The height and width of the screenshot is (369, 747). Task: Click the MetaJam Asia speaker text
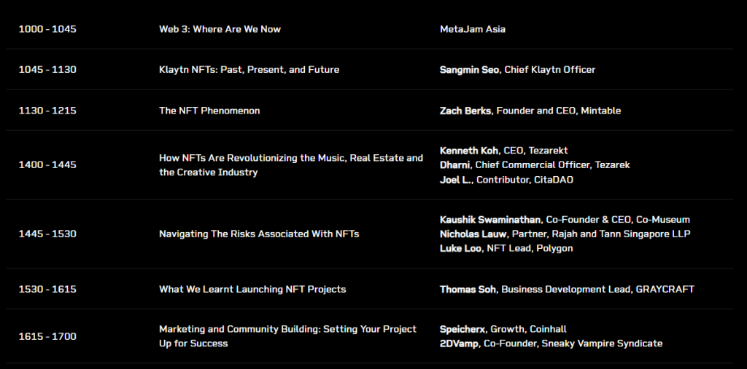[473, 29]
